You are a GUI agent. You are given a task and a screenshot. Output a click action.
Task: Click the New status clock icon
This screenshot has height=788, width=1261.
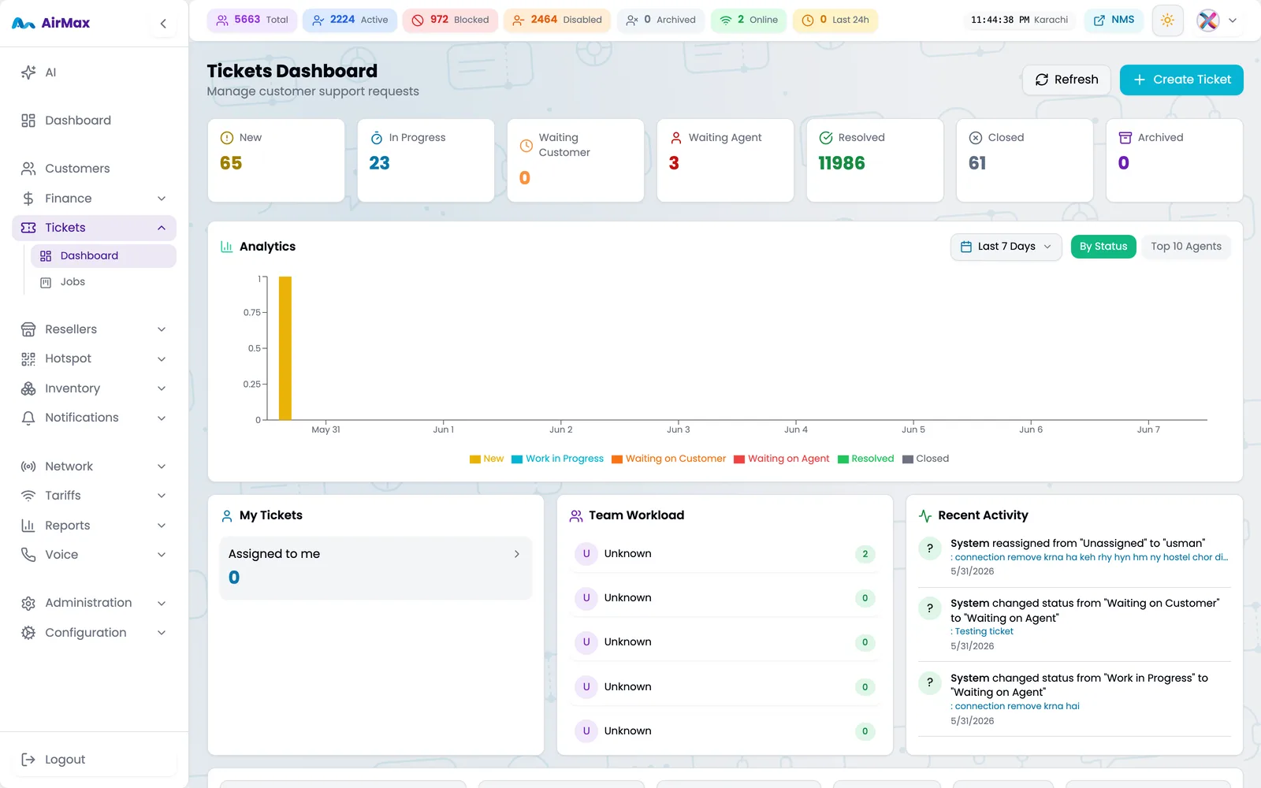pos(227,138)
